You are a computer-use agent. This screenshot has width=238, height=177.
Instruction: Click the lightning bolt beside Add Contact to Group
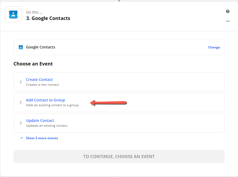[x=21, y=102]
